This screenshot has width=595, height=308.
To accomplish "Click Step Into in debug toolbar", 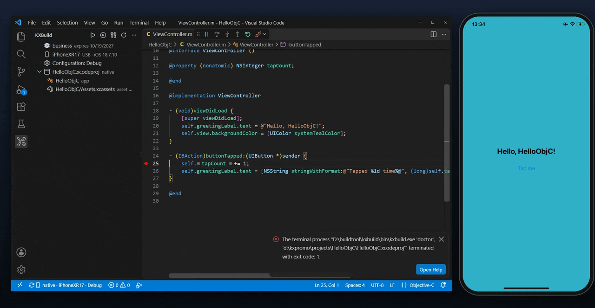I will (227, 34).
